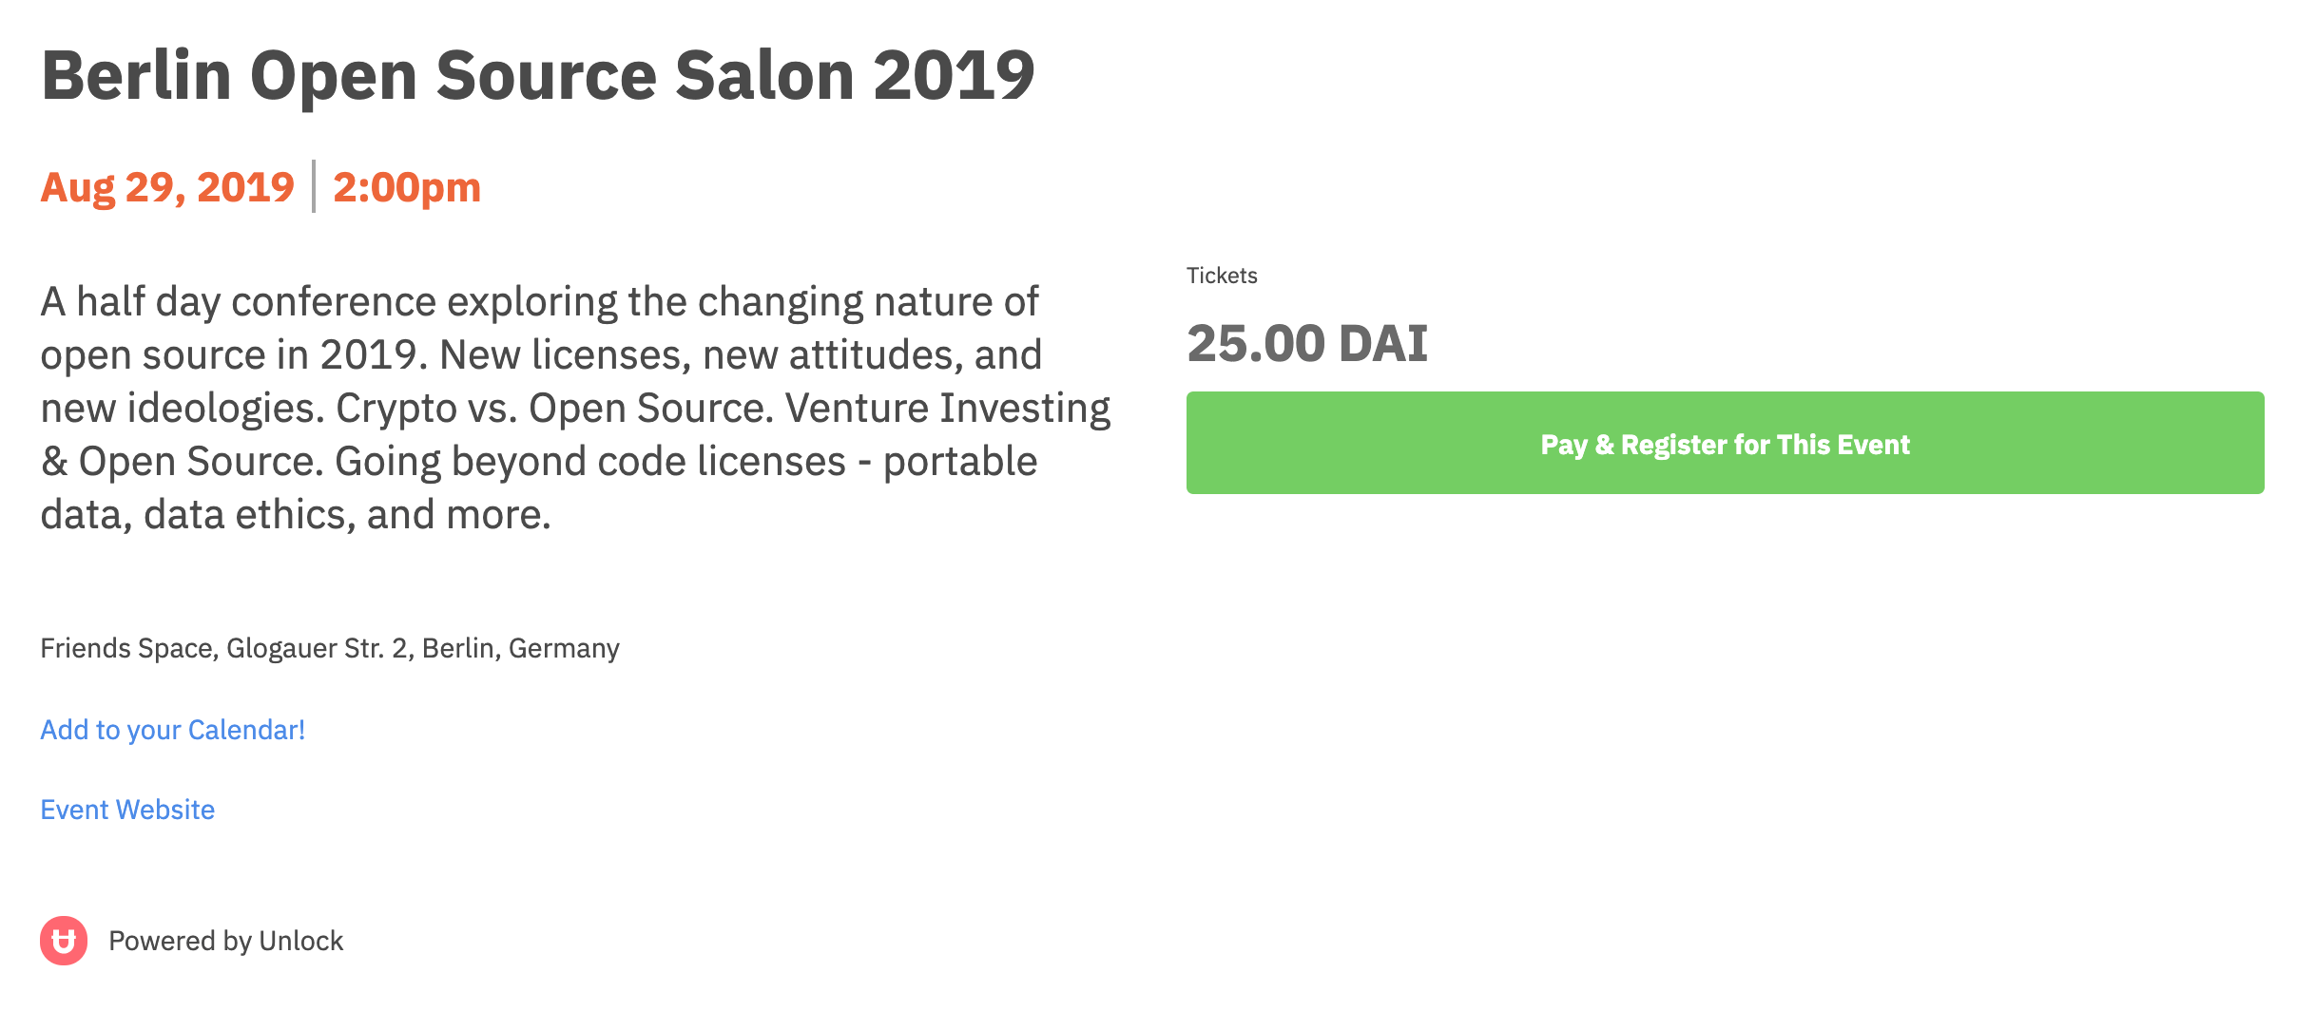Click the word "Berlin" in the title

point(136,75)
